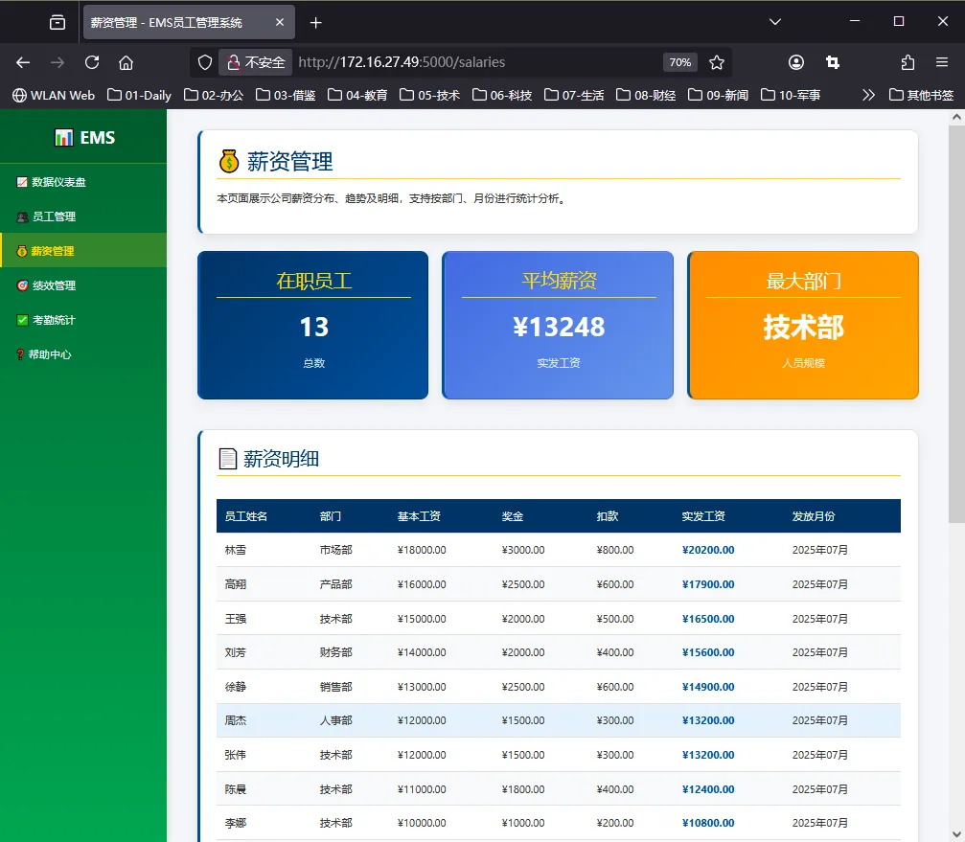Viewport: 965px width, 842px height.
Task: Open the 04-教育 bookmark folder
Action: pos(357,95)
